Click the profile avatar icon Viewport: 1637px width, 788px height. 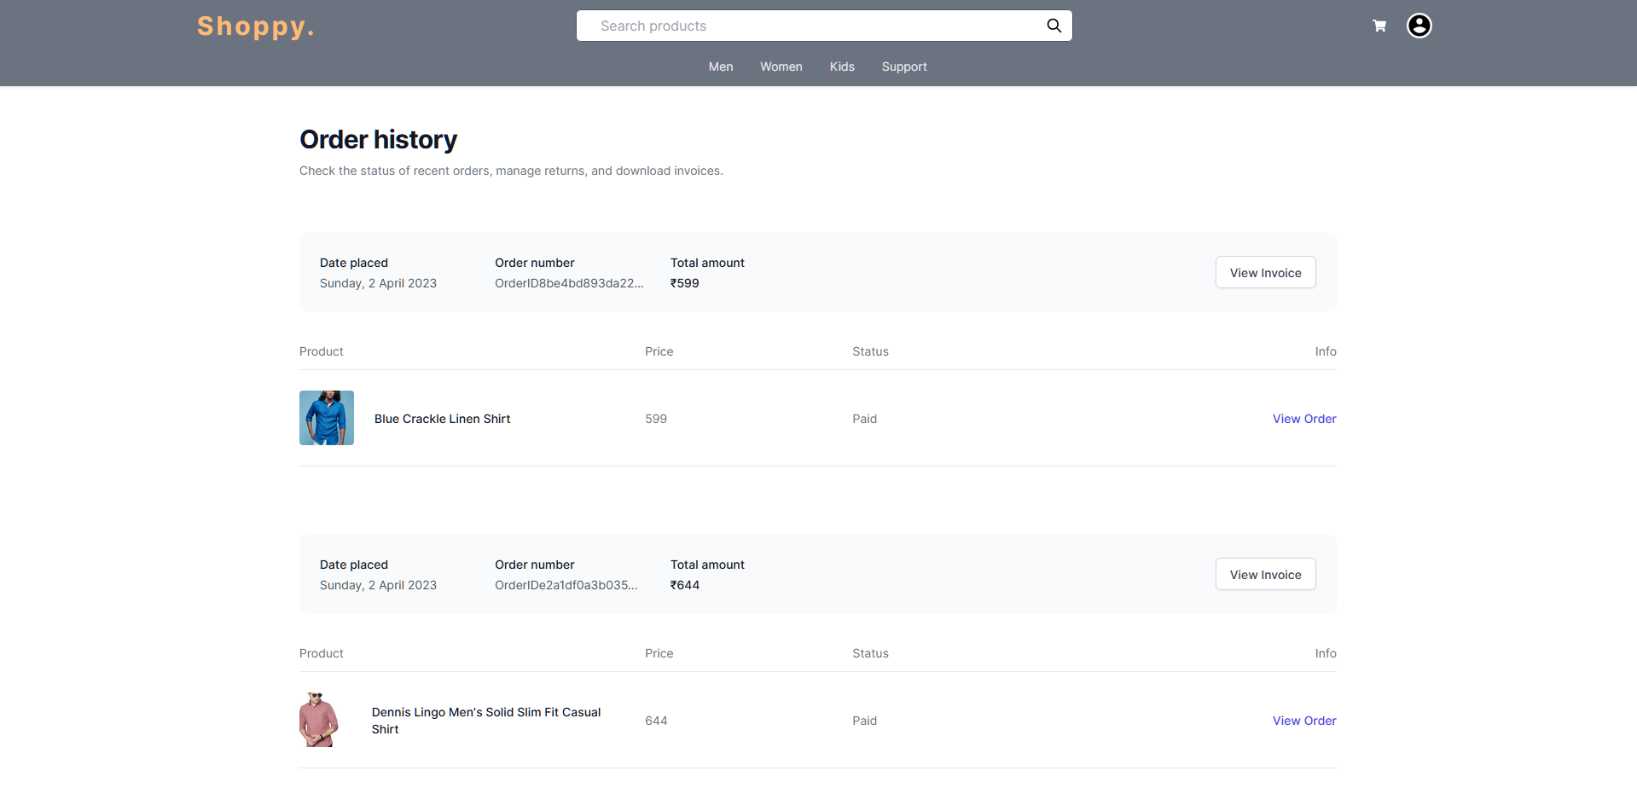[1418, 26]
